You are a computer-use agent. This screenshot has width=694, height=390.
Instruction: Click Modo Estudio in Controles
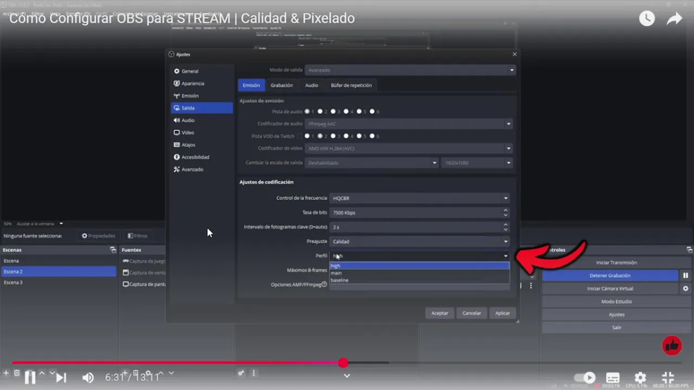point(616,302)
